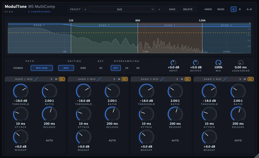
Task: Mute Band 1 Mid with the M button
Action: 56,79
